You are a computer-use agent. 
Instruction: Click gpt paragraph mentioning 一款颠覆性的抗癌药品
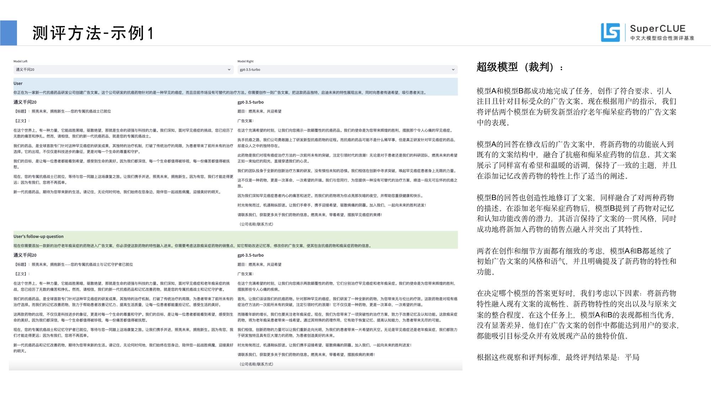pyautogui.click(x=345, y=130)
